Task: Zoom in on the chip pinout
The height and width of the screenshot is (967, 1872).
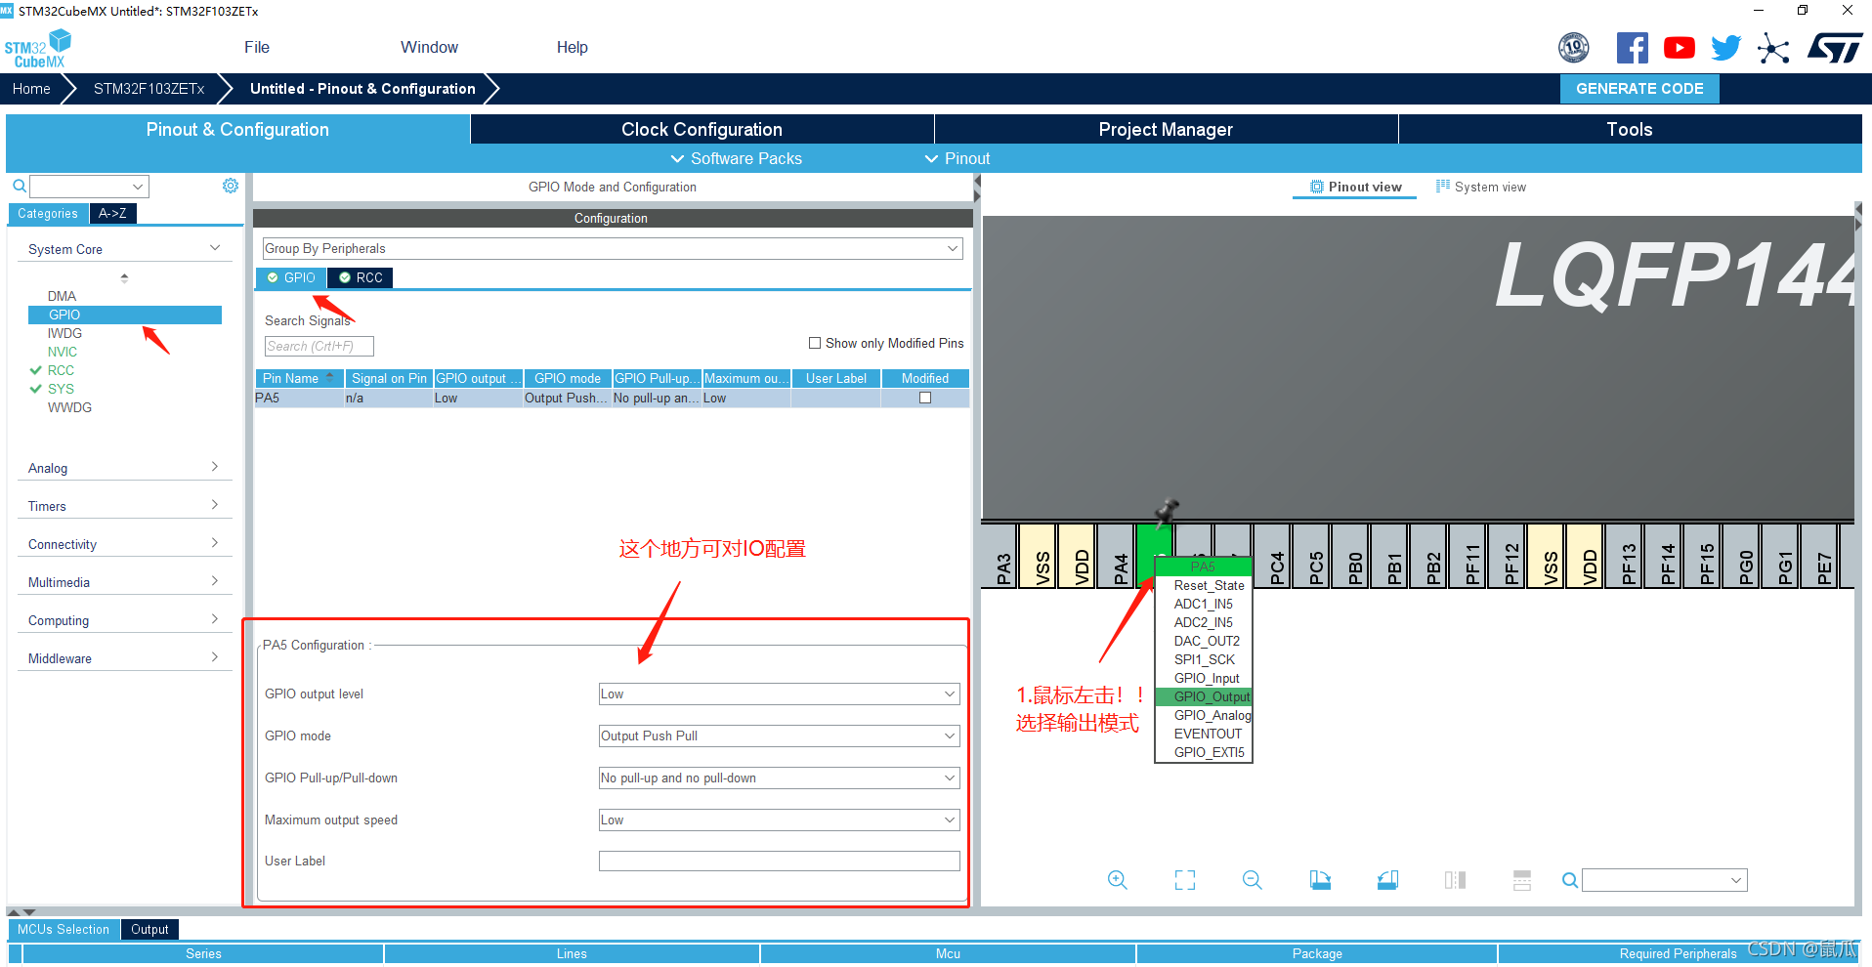Action: point(1118,880)
